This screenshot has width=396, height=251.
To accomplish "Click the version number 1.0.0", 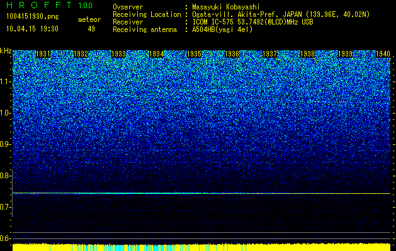I will click(86, 6).
